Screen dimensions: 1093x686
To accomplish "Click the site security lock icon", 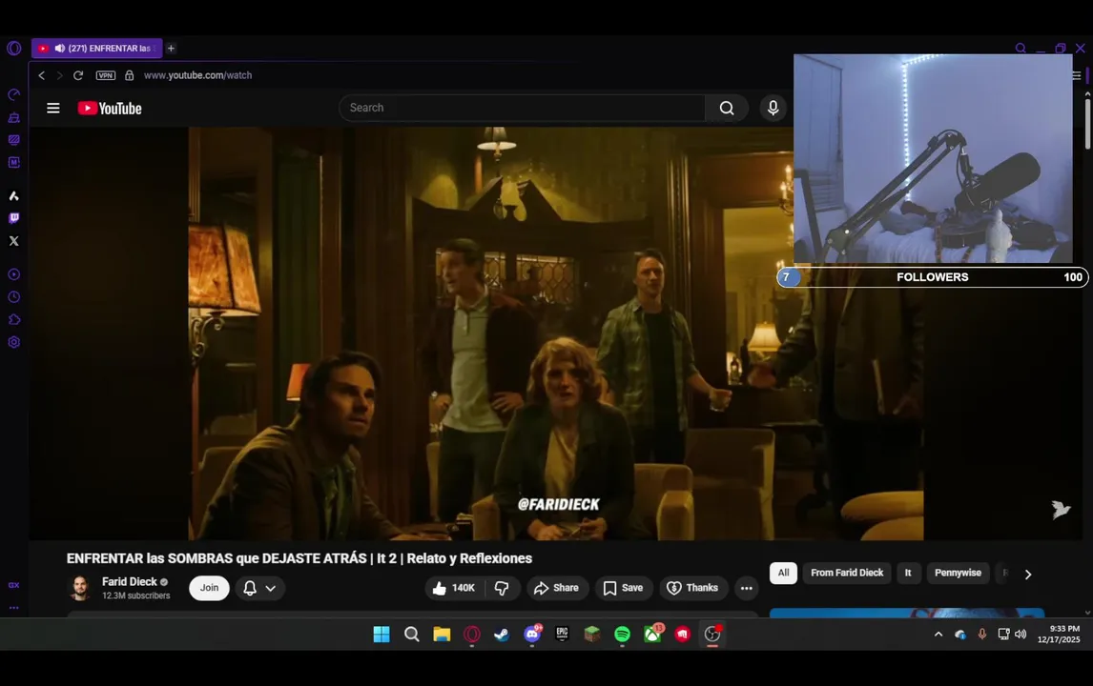I will (x=129, y=75).
